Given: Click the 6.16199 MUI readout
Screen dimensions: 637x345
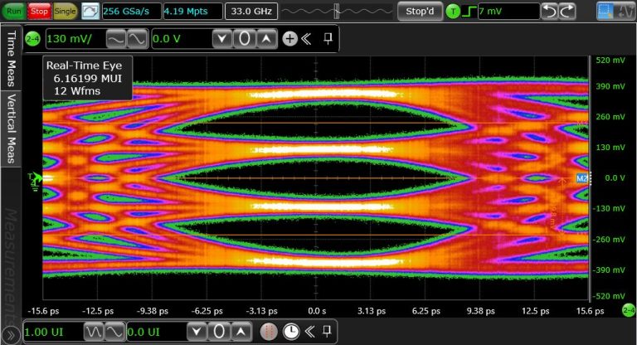Looking at the screenshot, I should click(x=88, y=79).
